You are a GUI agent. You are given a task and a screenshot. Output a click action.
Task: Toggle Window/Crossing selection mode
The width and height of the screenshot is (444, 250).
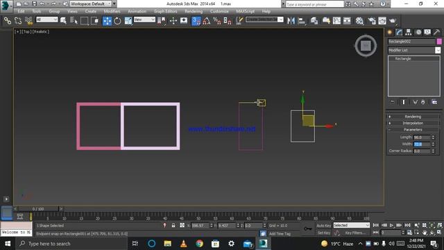point(94,21)
